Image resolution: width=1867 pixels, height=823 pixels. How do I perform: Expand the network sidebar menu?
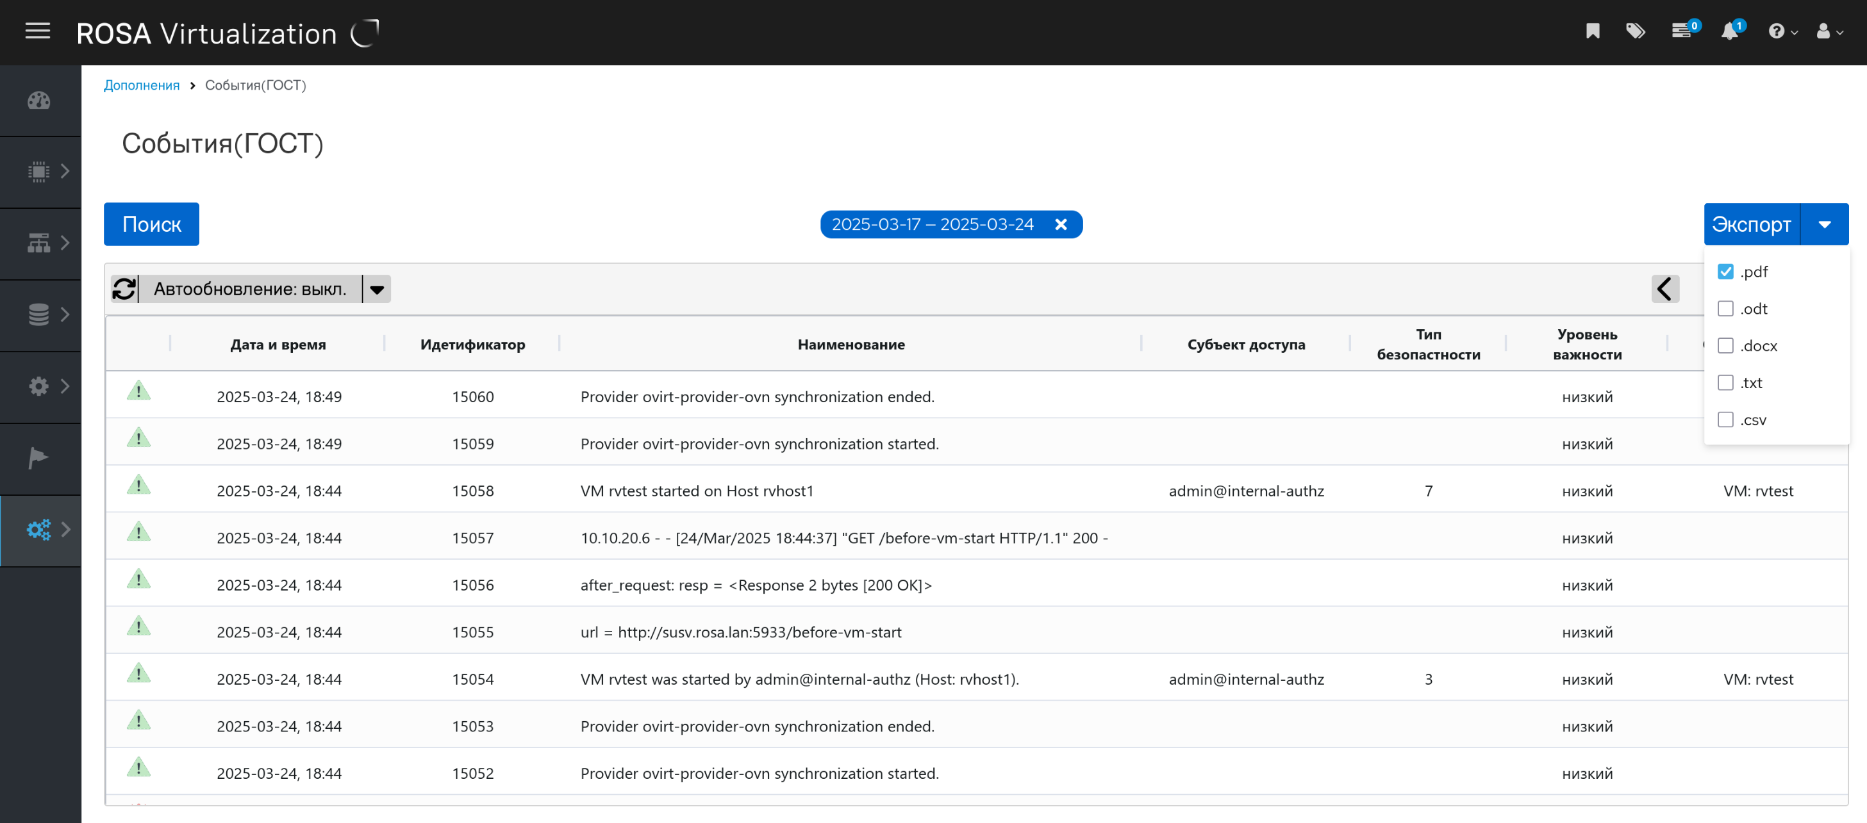[40, 243]
